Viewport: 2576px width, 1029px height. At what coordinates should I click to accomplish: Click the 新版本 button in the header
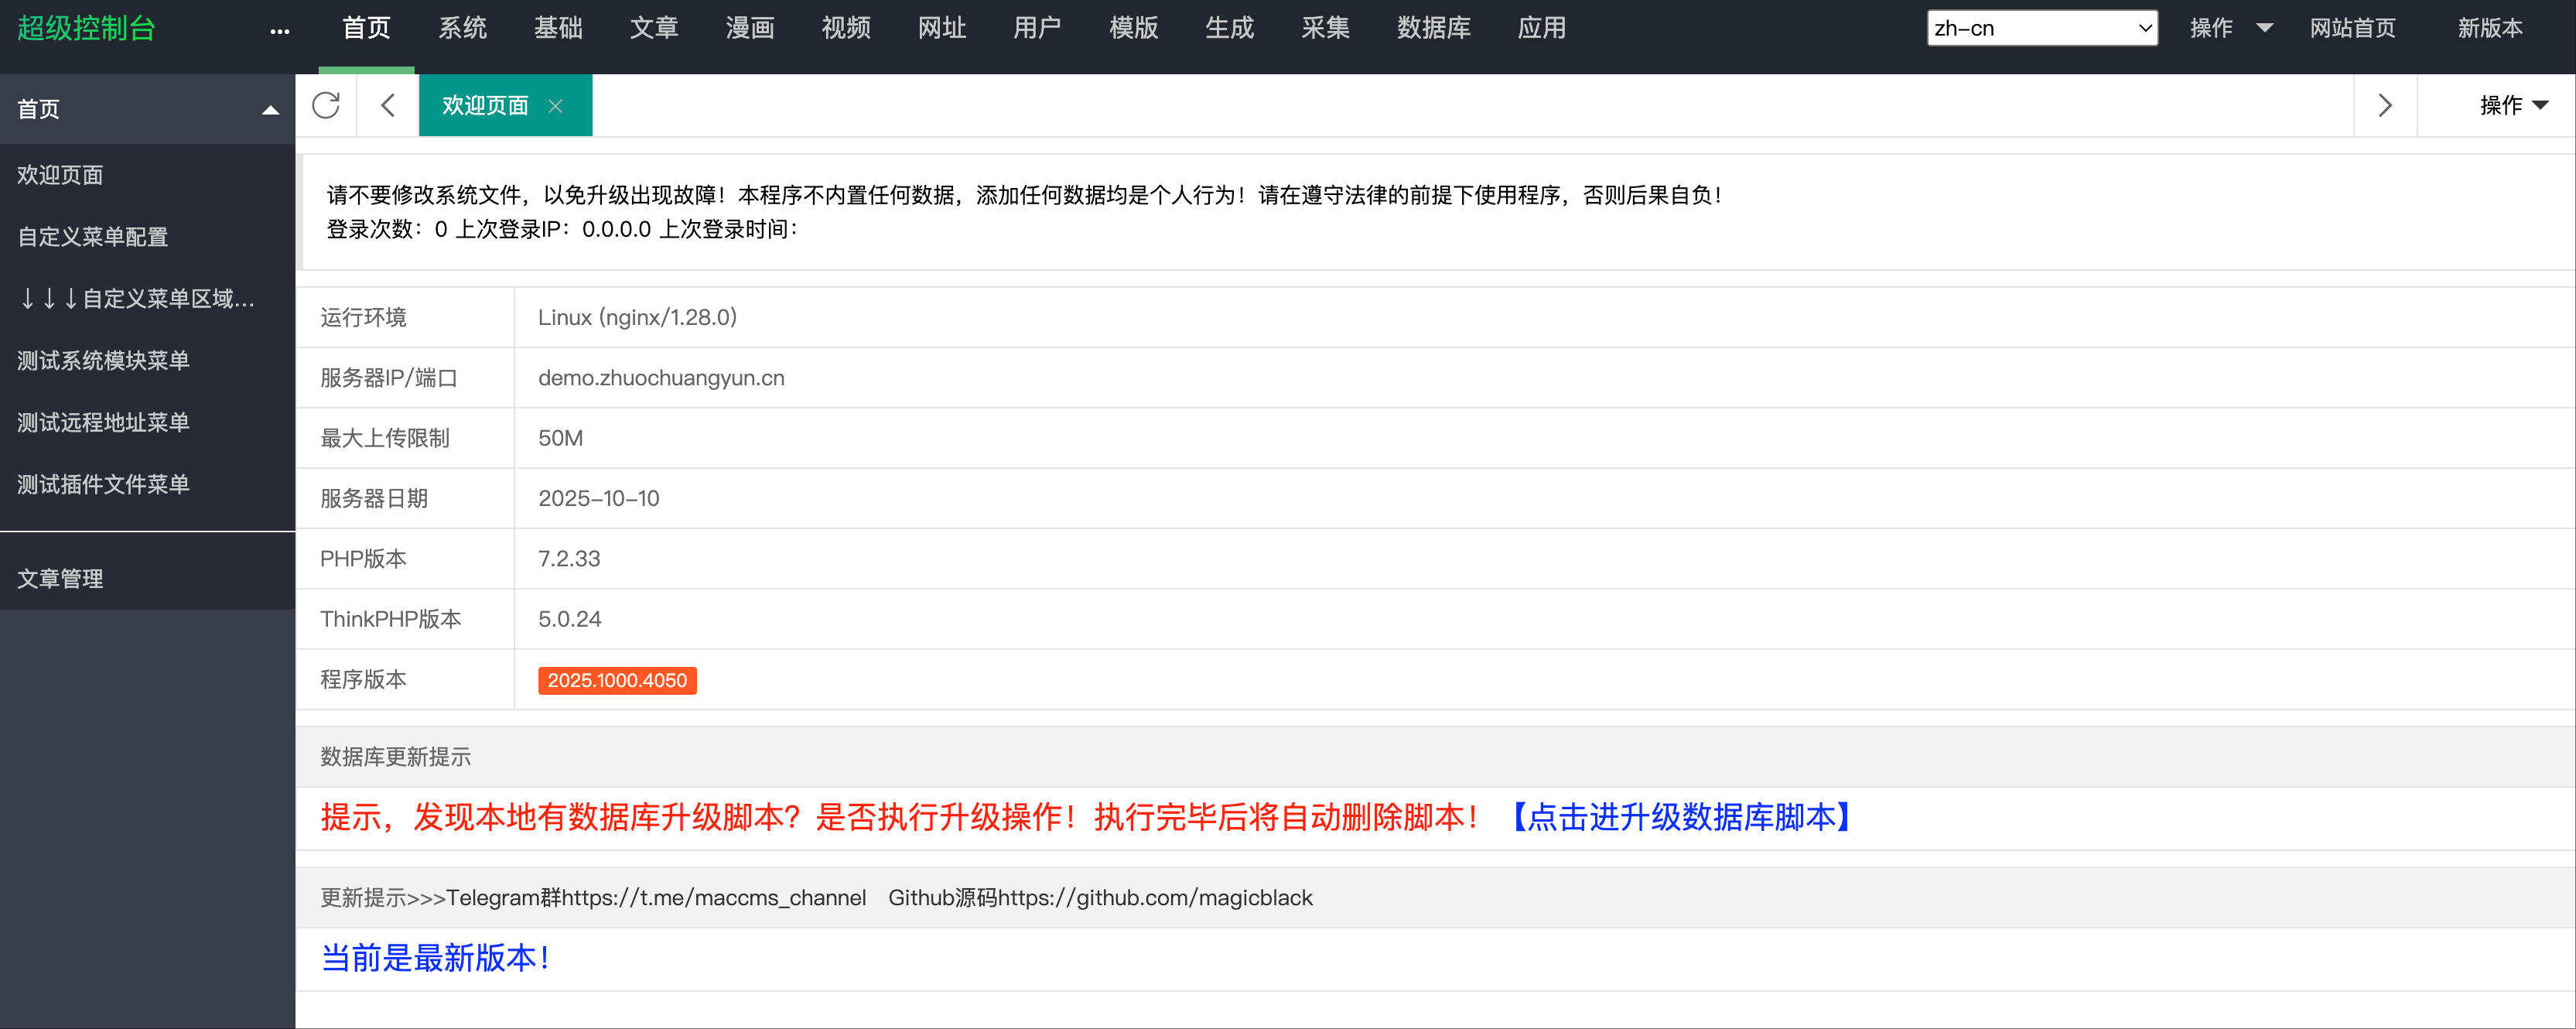(2489, 28)
